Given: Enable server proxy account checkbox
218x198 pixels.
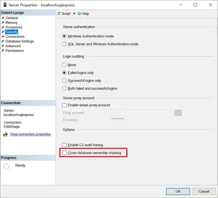Looking at the screenshot, I should click(x=64, y=105).
